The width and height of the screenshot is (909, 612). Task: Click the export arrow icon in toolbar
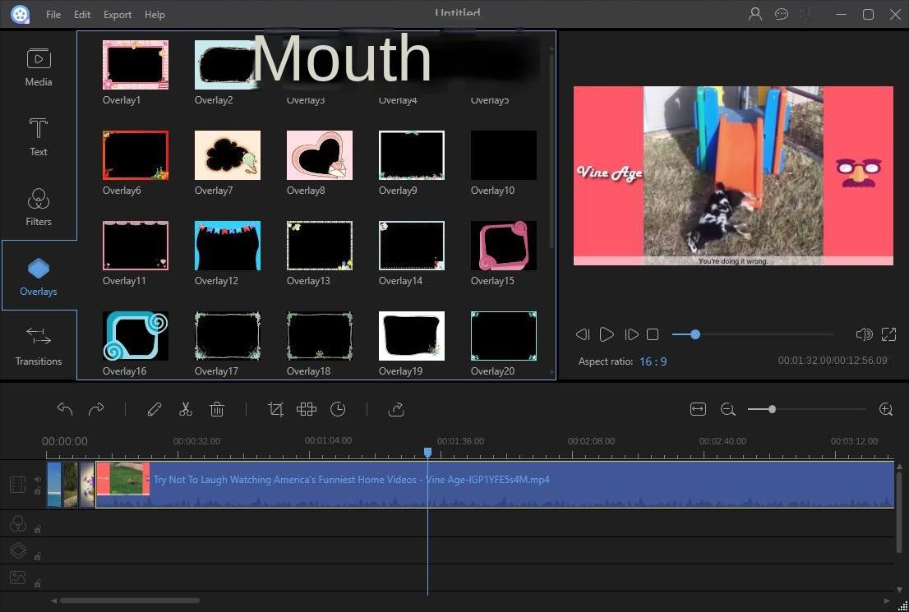(x=396, y=409)
